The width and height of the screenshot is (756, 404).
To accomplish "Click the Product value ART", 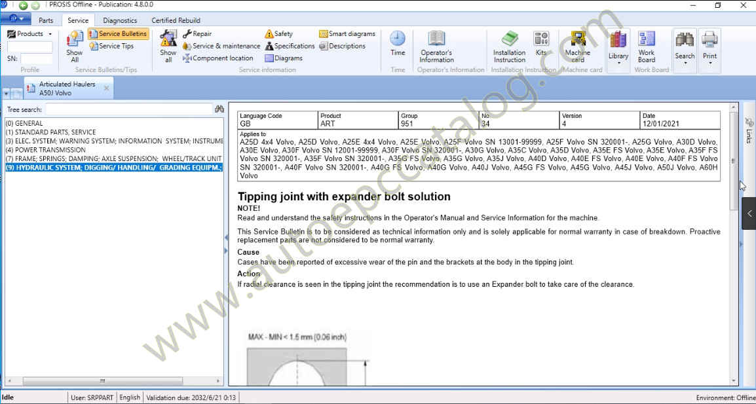I will point(328,123).
